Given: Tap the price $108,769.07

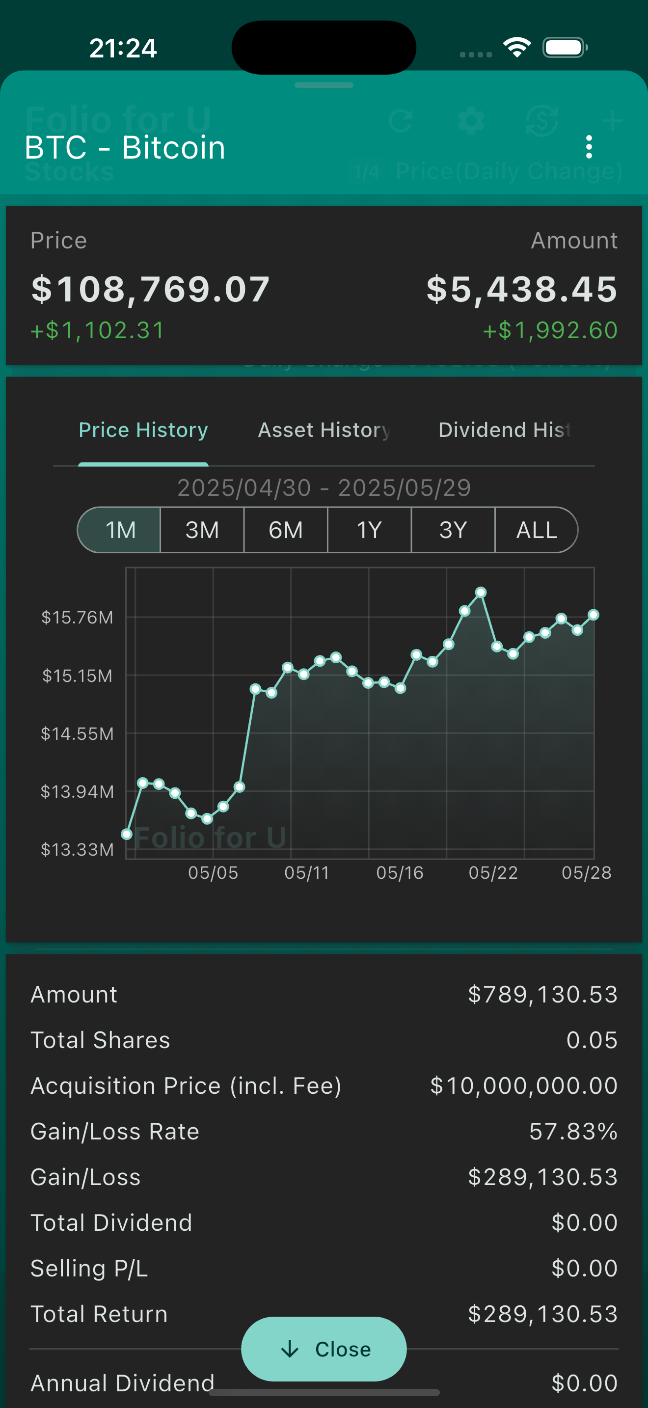Looking at the screenshot, I should tap(150, 289).
